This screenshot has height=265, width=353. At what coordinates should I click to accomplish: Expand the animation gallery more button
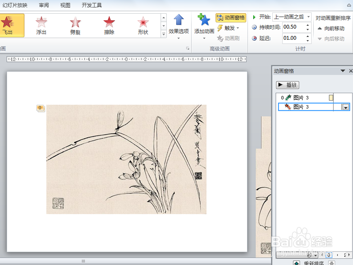pyautogui.click(x=164, y=34)
